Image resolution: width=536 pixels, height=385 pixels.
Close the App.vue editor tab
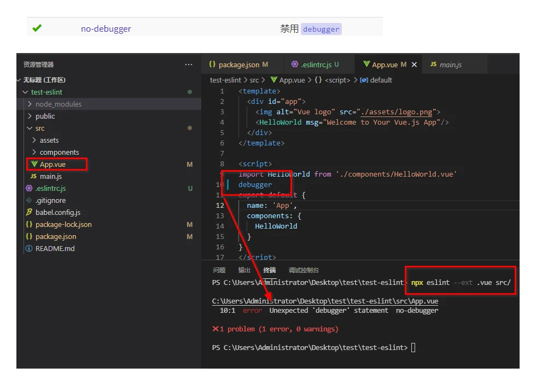tap(414, 65)
